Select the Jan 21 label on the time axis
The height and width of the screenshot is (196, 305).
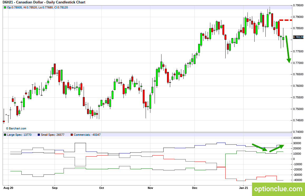pyautogui.click(x=244, y=188)
